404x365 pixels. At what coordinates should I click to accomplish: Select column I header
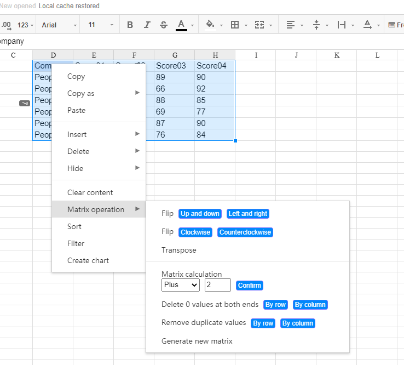[x=256, y=55]
